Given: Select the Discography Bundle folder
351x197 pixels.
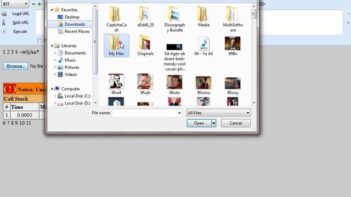Looking at the screenshot, I should point(174,19).
